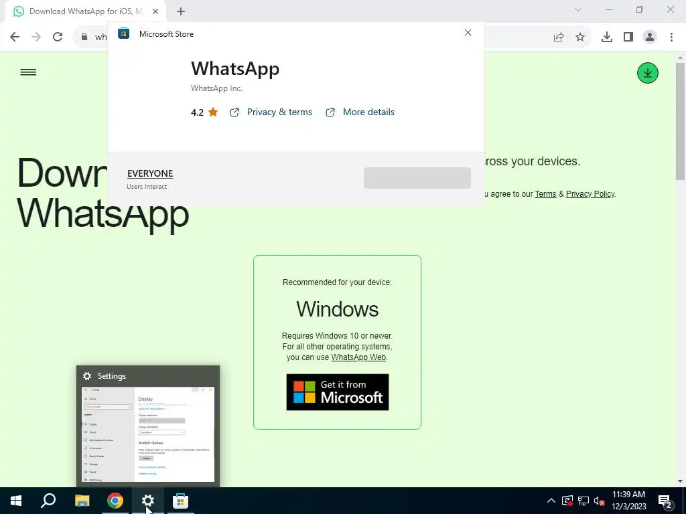This screenshot has height=514, width=686.
Task: Open the Terms link
Action: (545, 194)
